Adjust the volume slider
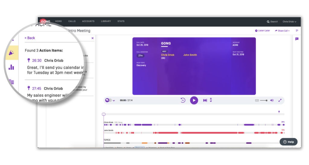Screen dimensions: 309x165 click(264, 100)
